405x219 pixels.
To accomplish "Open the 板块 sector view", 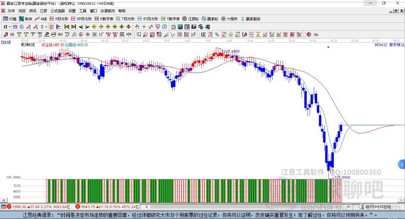I will coord(26,19).
